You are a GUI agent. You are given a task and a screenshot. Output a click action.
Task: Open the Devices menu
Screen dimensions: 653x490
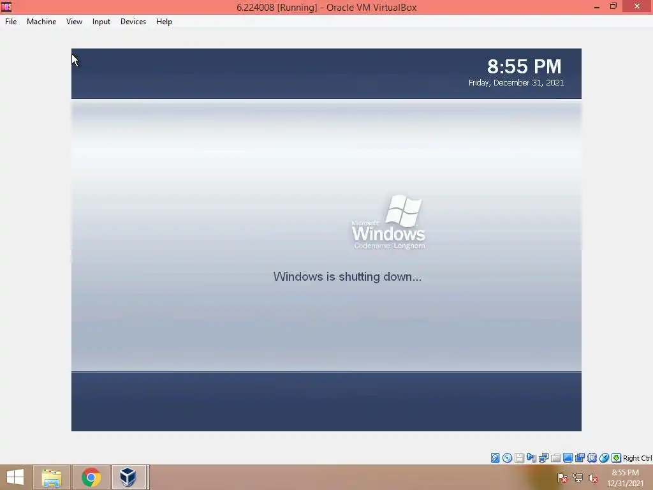pyautogui.click(x=133, y=22)
